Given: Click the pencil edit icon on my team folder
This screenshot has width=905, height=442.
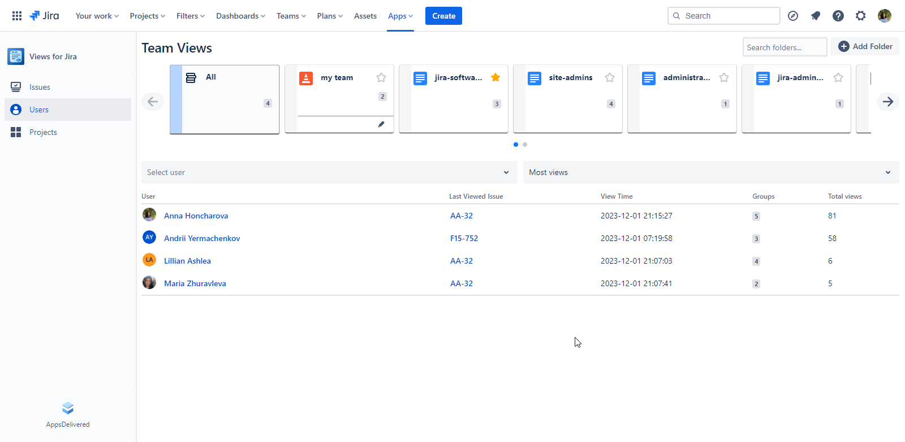Looking at the screenshot, I should [381, 124].
